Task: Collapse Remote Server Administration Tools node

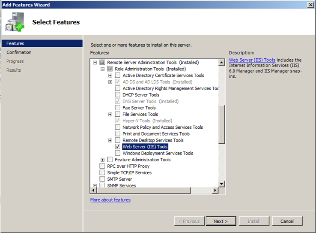Action: (x=95, y=62)
